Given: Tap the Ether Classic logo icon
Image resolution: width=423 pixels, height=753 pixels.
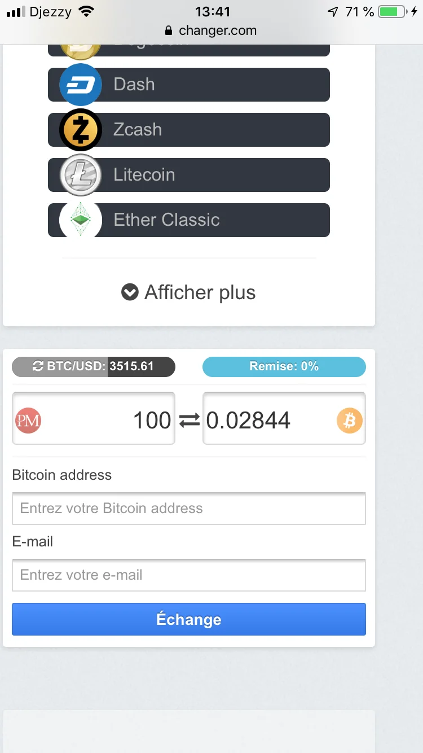Looking at the screenshot, I should coord(81,219).
